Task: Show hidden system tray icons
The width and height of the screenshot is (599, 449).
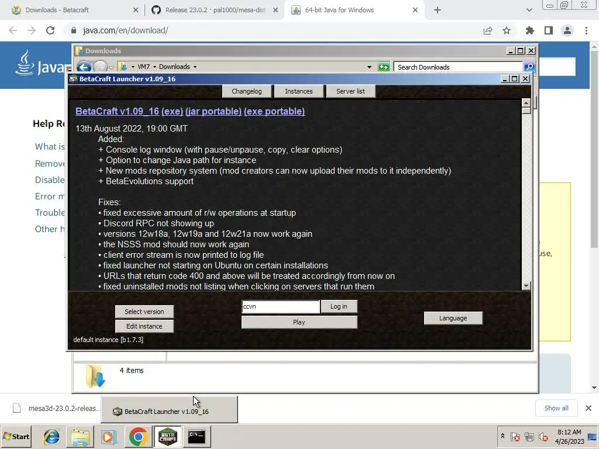Action: pos(502,436)
